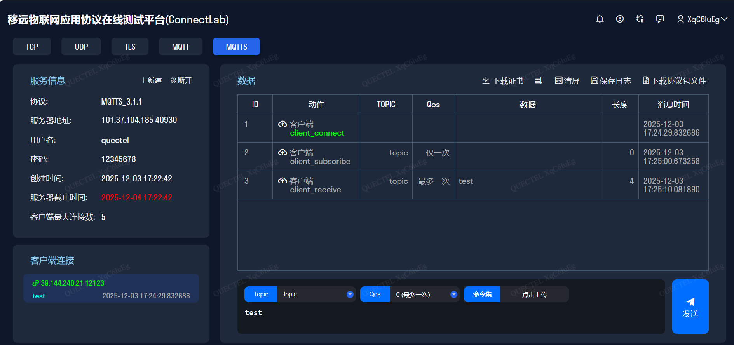
Task: Click 断开 to disconnect the service
Action: coord(181,80)
